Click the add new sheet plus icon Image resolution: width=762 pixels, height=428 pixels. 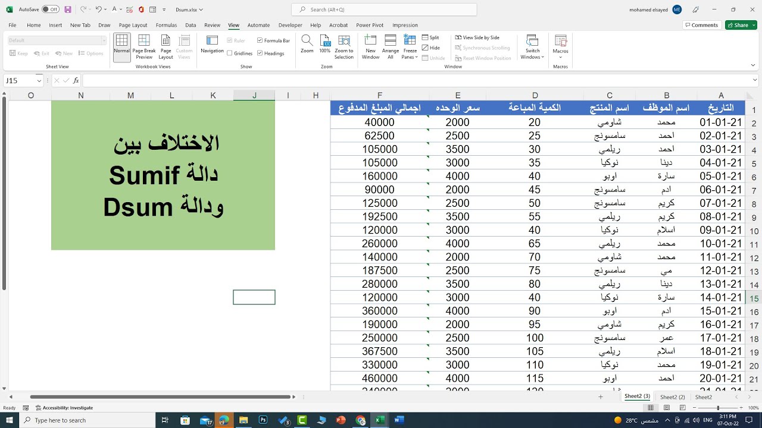(601, 397)
